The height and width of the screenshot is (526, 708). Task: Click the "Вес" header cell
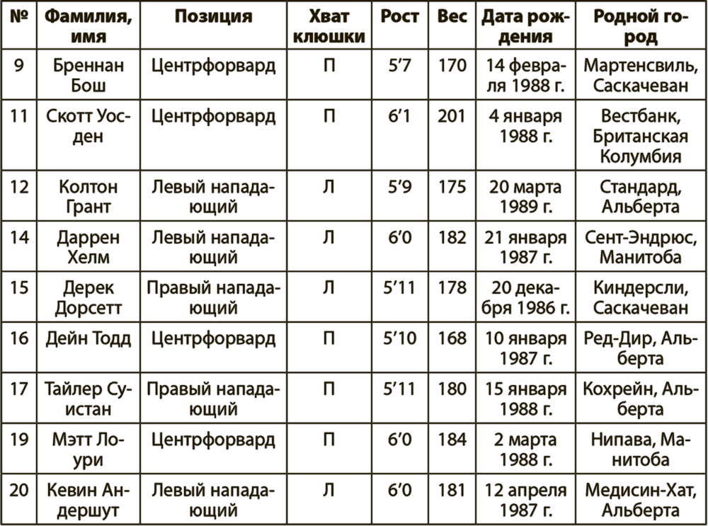pyautogui.click(x=452, y=18)
